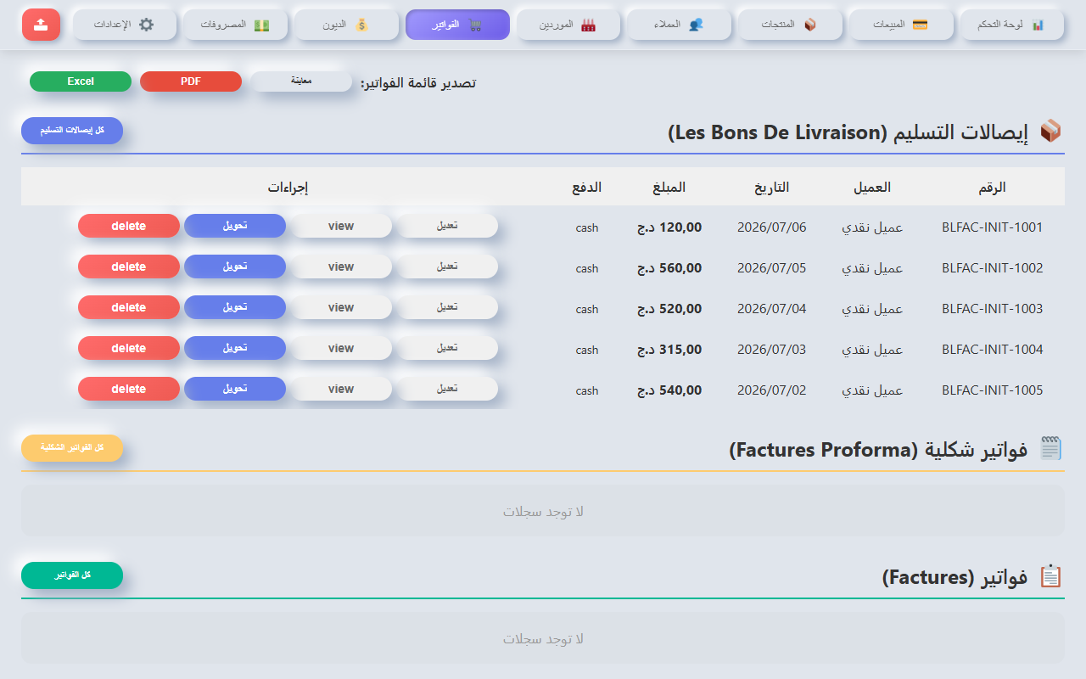Open the الإعدادات settings tab
Screen dimensions: 1086x679
[125, 25]
